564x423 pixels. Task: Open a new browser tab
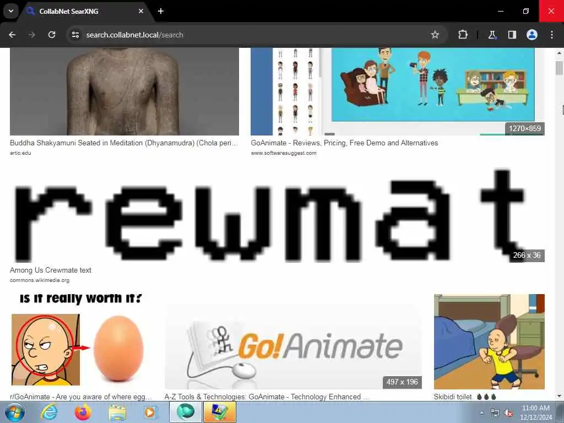pos(161,11)
